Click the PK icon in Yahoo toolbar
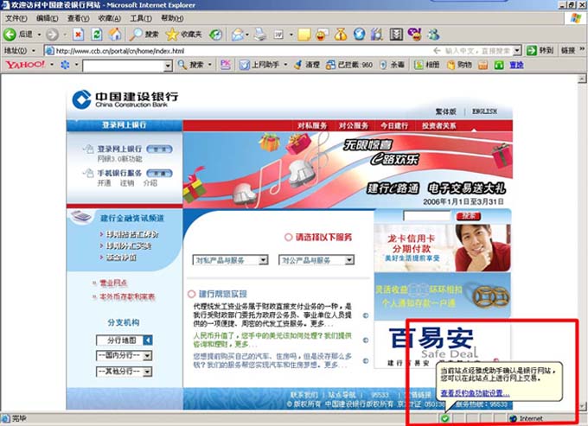Viewport: 588px width, 426px height. coord(226,65)
